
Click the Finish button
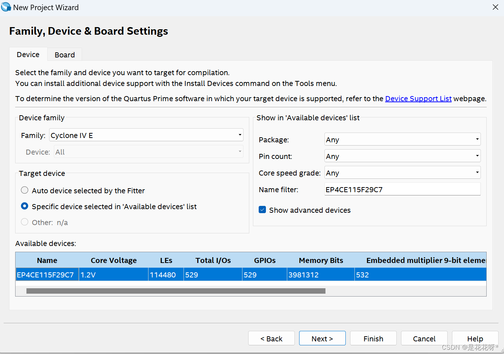(x=373, y=338)
